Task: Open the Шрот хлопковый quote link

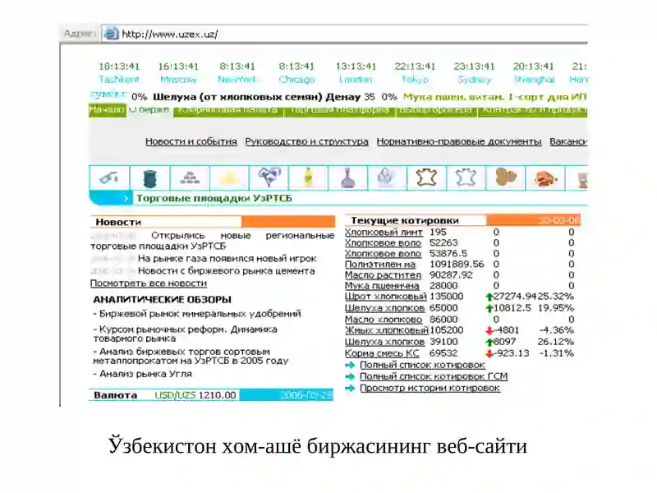Action: pos(385,297)
